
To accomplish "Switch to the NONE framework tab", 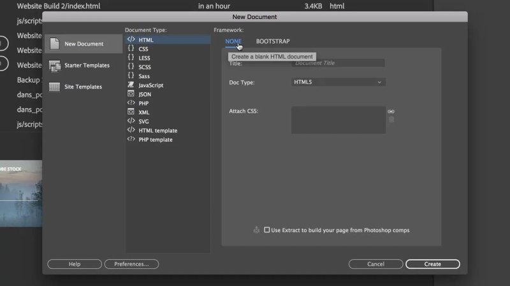I will (233, 41).
